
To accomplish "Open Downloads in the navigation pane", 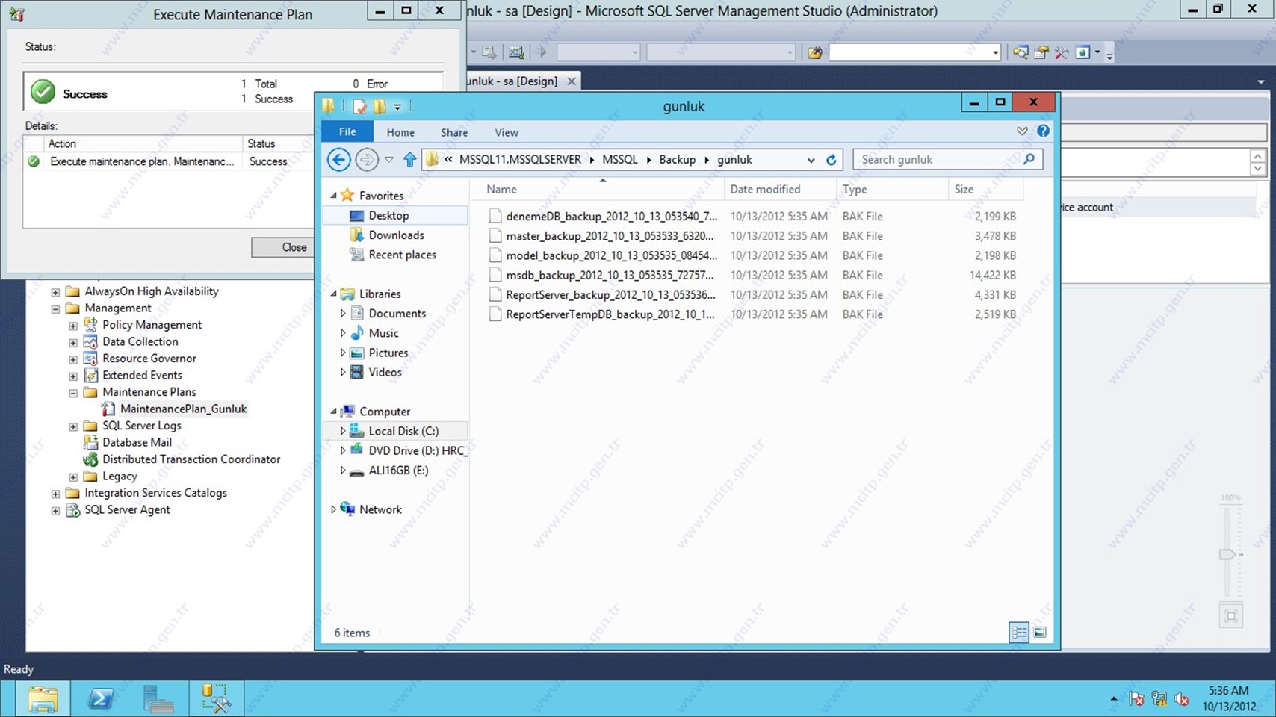I will point(396,235).
